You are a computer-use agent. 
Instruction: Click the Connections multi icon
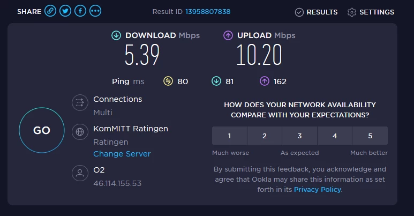pyautogui.click(x=80, y=102)
